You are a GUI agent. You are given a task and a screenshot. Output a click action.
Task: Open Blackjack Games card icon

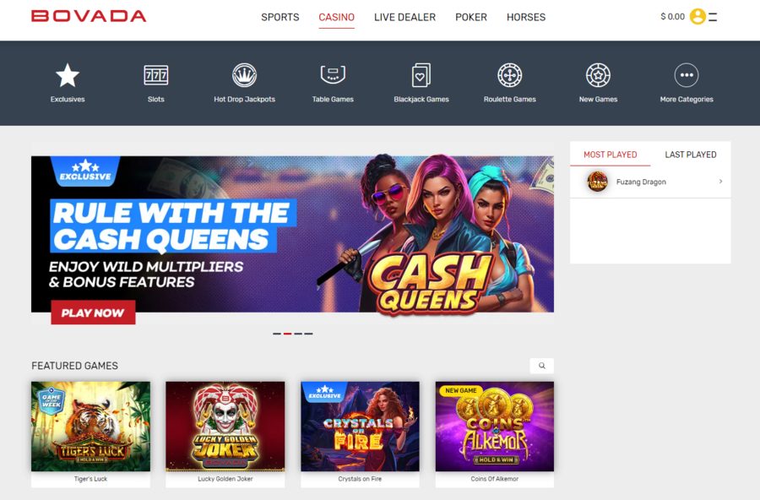coord(421,75)
